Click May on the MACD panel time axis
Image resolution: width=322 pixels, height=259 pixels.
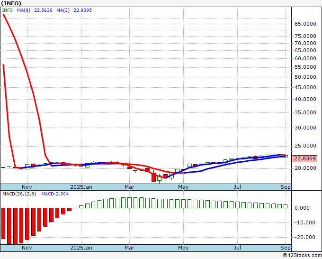click(x=183, y=248)
